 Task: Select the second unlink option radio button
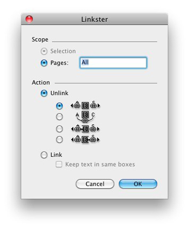click(60, 116)
